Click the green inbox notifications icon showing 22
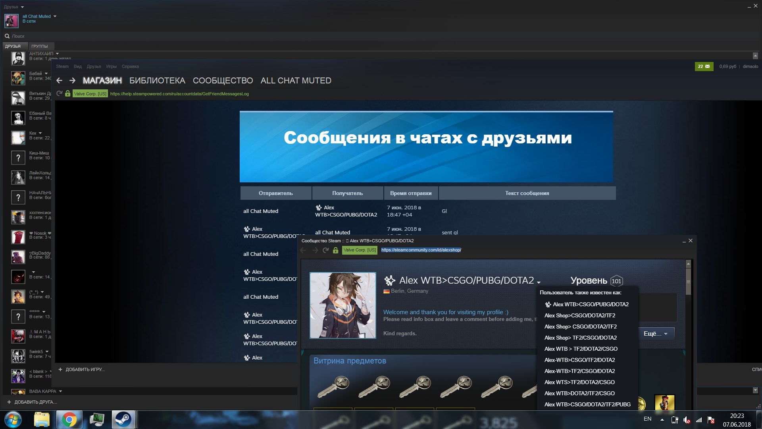 704,66
